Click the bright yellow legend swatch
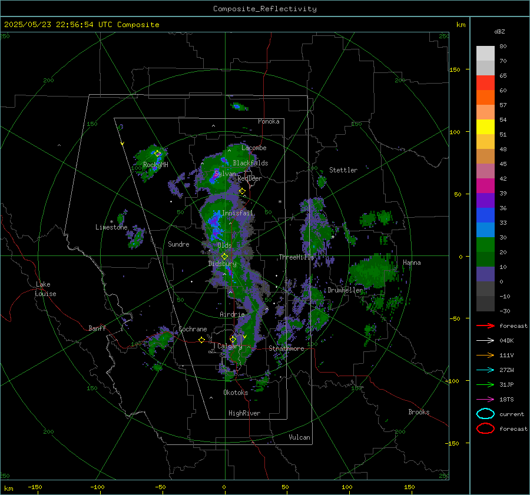530x495 pixels. (x=485, y=127)
